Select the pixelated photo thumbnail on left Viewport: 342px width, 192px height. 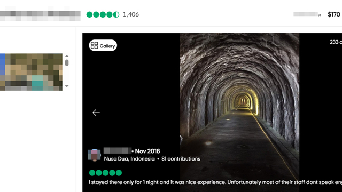pos(31,72)
